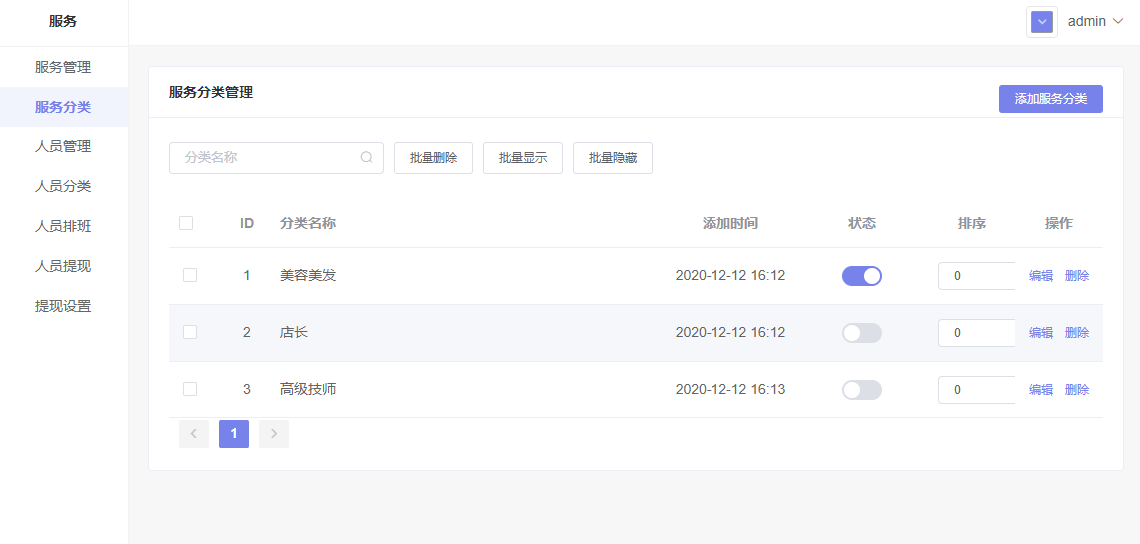Click the sort order field for 店长

(x=977, y=333)
